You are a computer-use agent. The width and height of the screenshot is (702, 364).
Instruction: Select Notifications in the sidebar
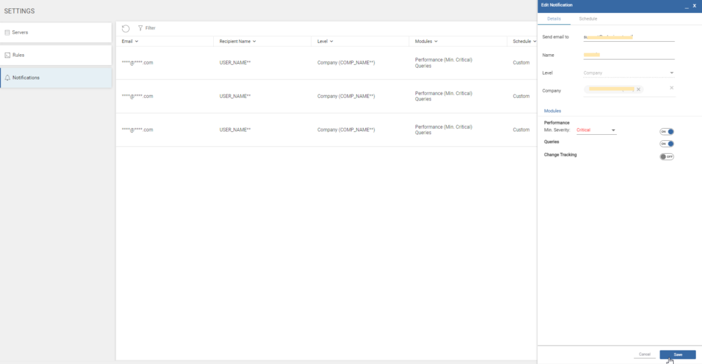pos(56,78)
